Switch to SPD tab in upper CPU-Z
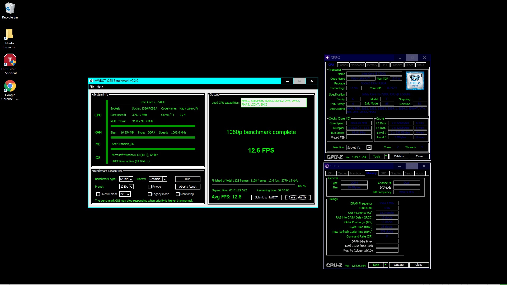Image resolution: width=507 pixels, height=285 pixels. coord(384,65)
